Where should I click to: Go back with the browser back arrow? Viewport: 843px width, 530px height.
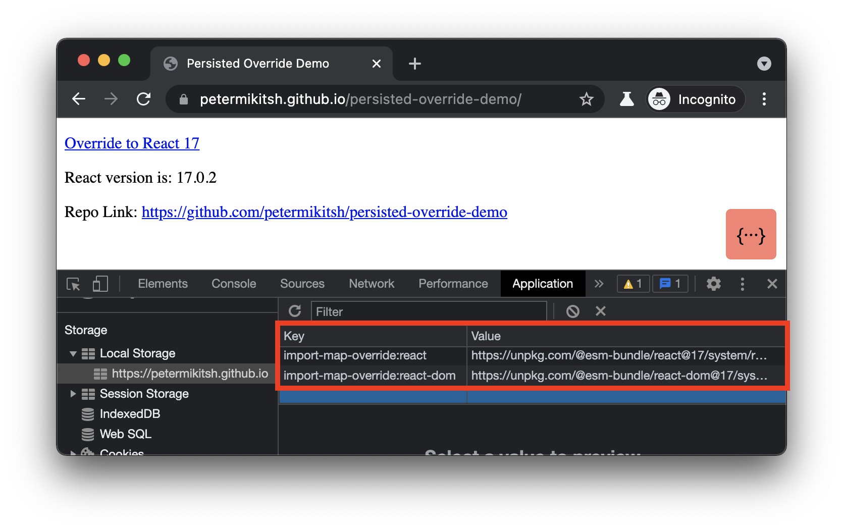[79, 99]
